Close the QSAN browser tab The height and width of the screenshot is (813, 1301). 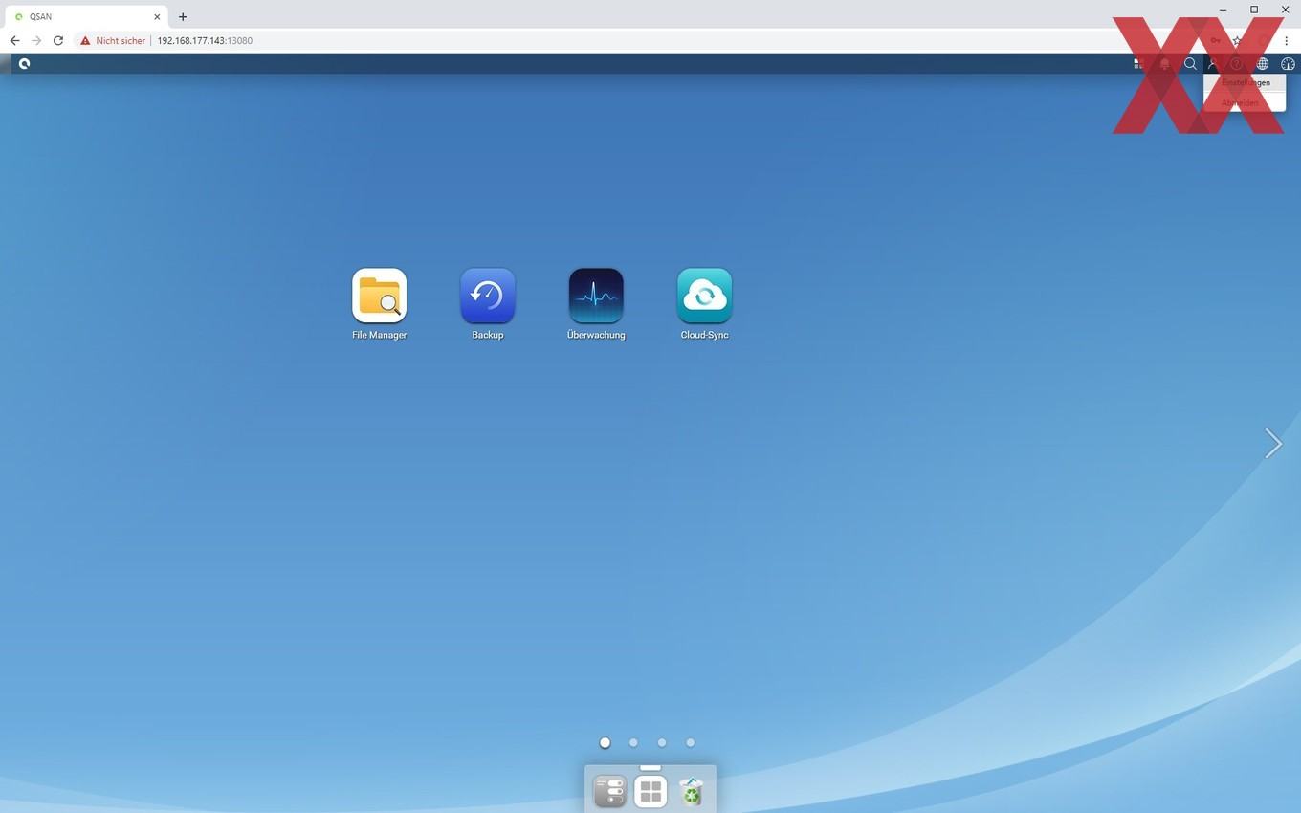[x=157, y=16]
